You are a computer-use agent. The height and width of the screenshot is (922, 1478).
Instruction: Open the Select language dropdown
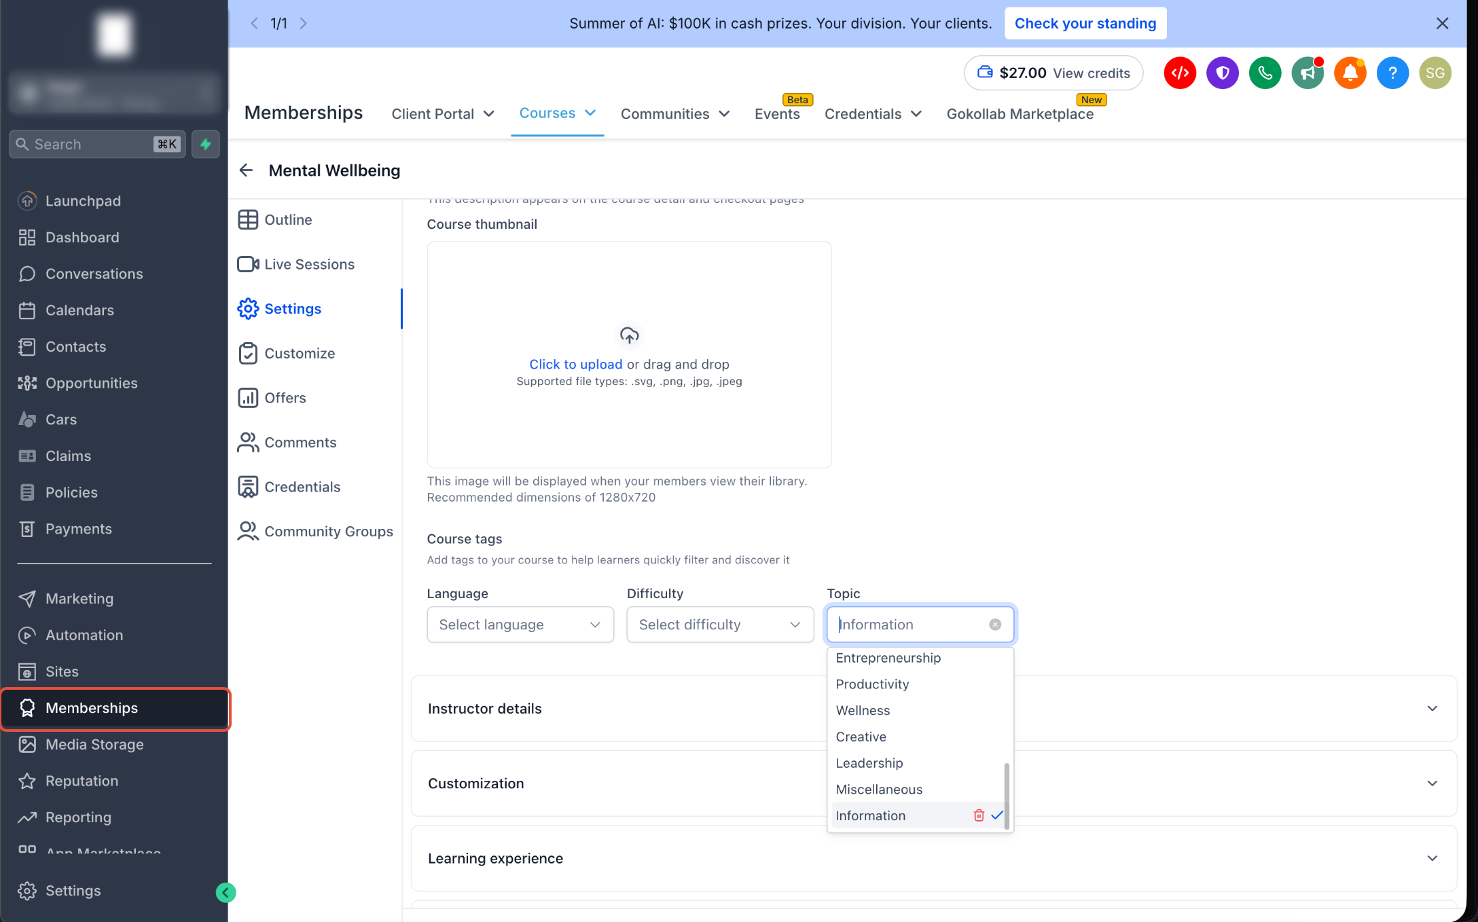(x=520, y=625)
